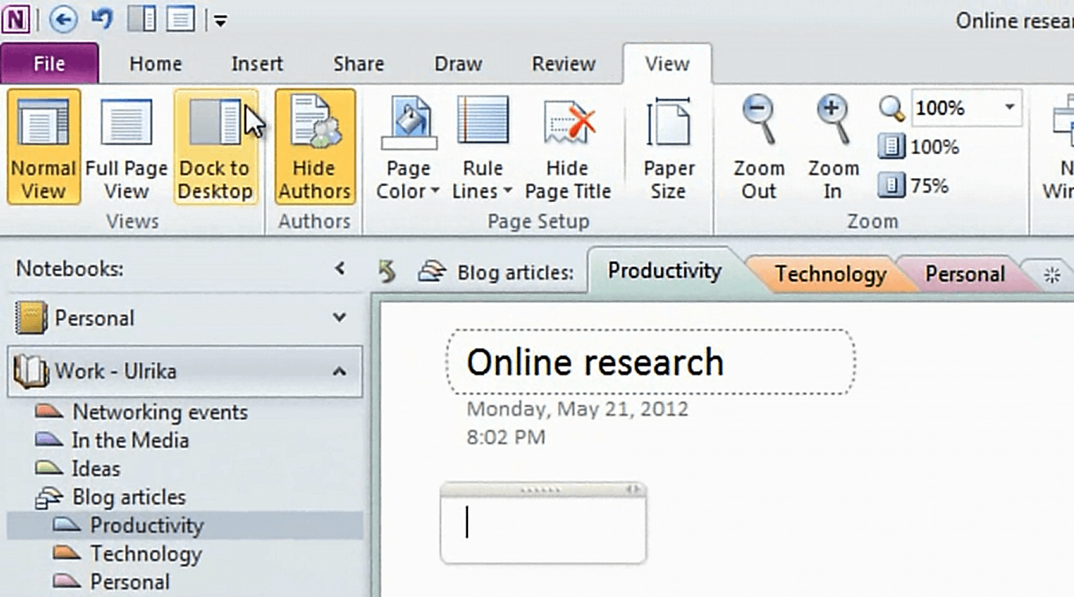Click Undo in the Quick Access Toolbar
Viewport: 1074px width, 597px height.
click(100, 19)
